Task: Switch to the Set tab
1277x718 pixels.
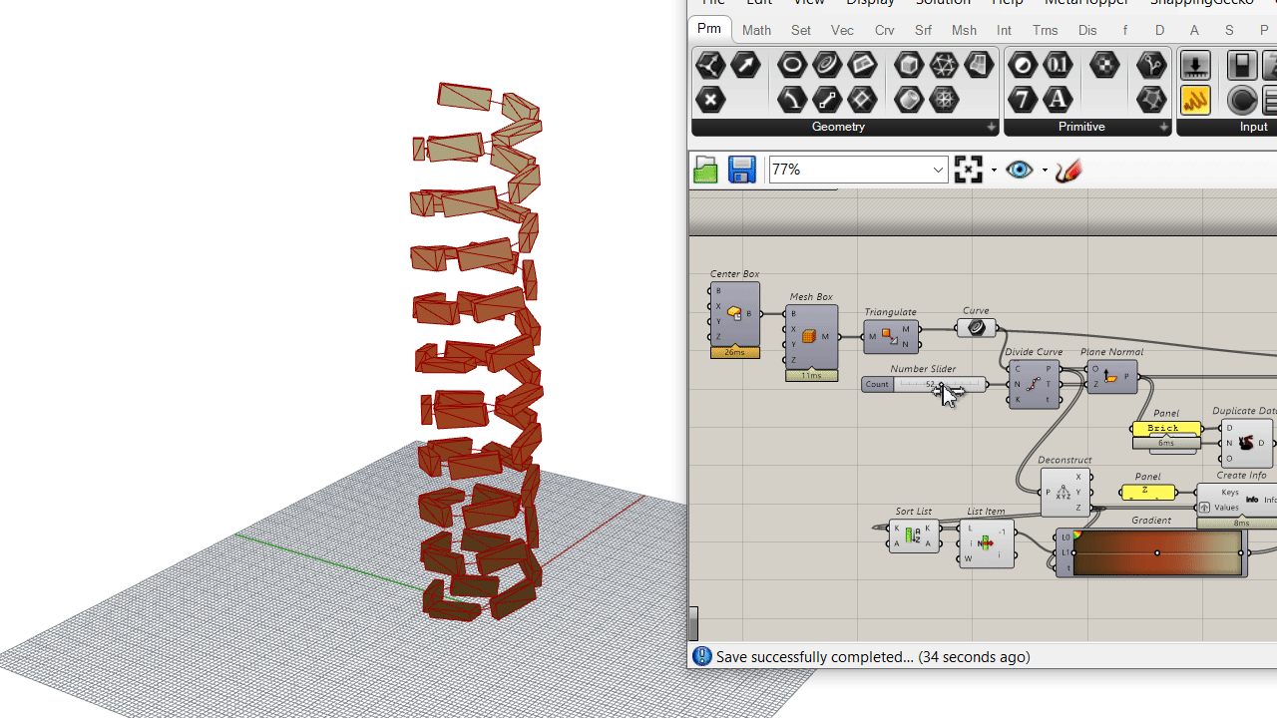Action: tap(801, 30)
